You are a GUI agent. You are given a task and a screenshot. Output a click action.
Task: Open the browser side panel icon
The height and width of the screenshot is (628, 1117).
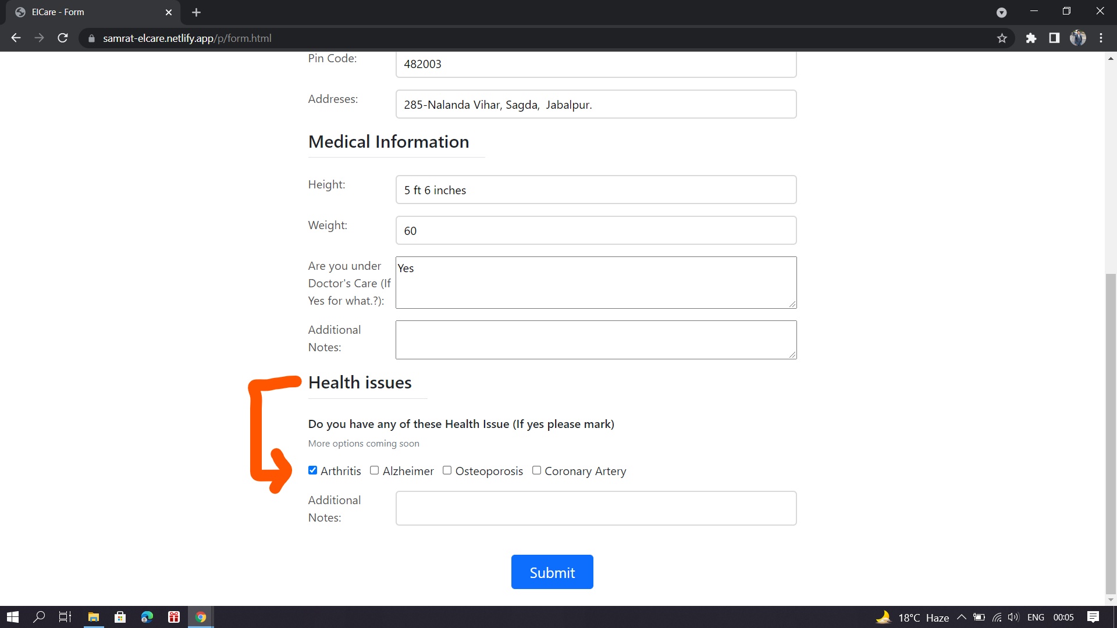pyautogui.click(x=1054, y=38)
